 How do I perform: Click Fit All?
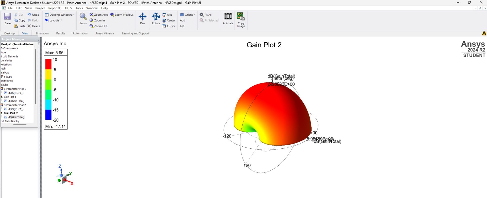pos(206,15)
